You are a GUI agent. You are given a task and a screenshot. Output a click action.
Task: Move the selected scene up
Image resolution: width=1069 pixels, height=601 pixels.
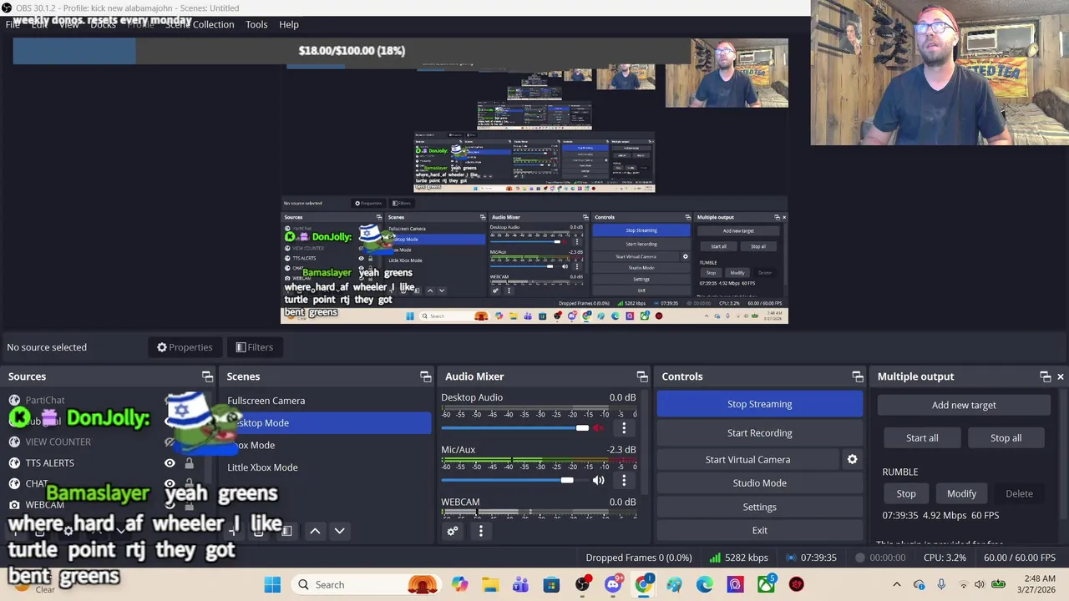tap(315, 531)
